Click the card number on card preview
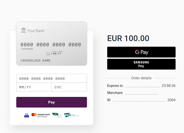The height and width of the screenshot is (133, 184). click(x=51, y=45)
